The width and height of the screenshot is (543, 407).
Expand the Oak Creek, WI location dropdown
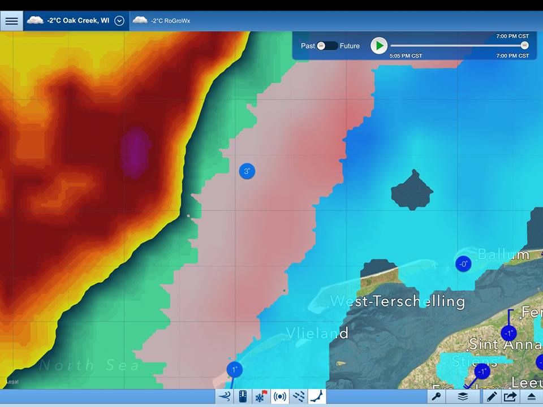pos(119,21)
